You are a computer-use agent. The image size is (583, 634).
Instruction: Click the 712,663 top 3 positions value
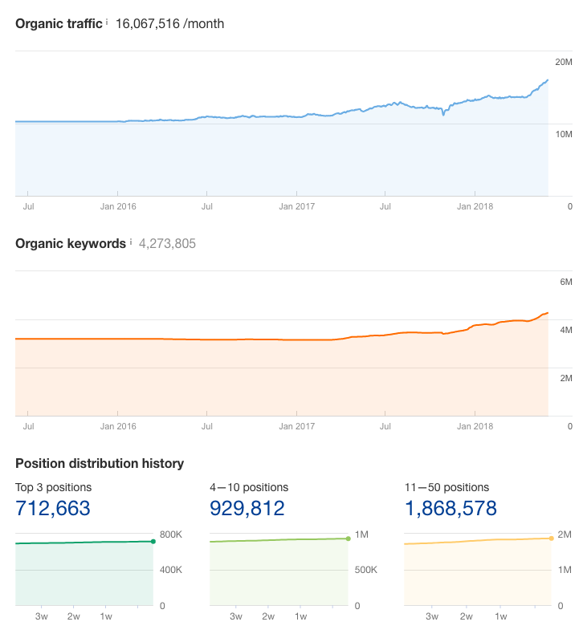(52, 508)
